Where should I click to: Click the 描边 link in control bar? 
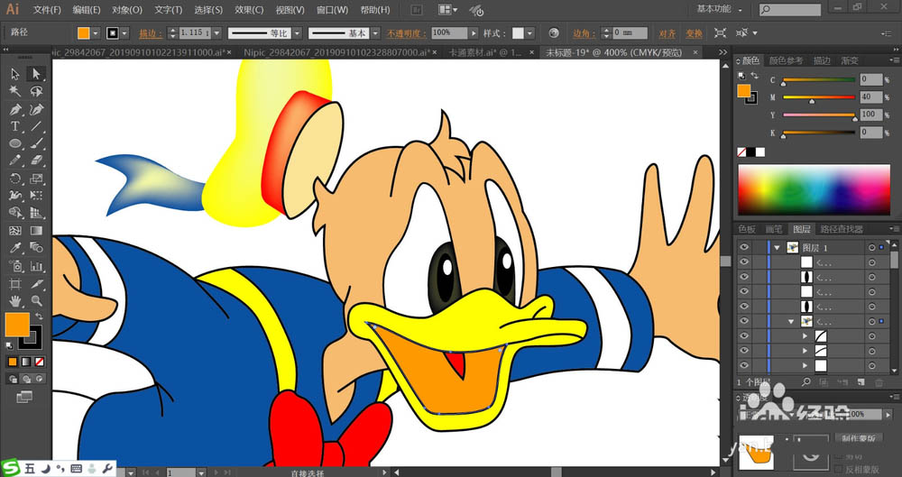click(150, 33)
